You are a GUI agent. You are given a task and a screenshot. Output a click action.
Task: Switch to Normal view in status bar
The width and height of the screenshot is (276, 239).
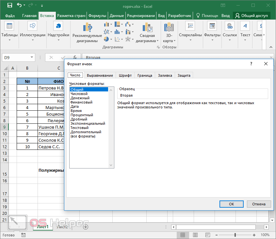183,235
